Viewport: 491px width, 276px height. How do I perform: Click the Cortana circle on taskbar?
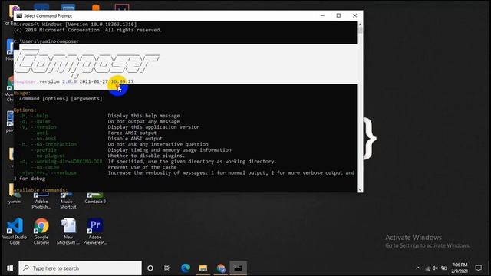tap(150, 268)
